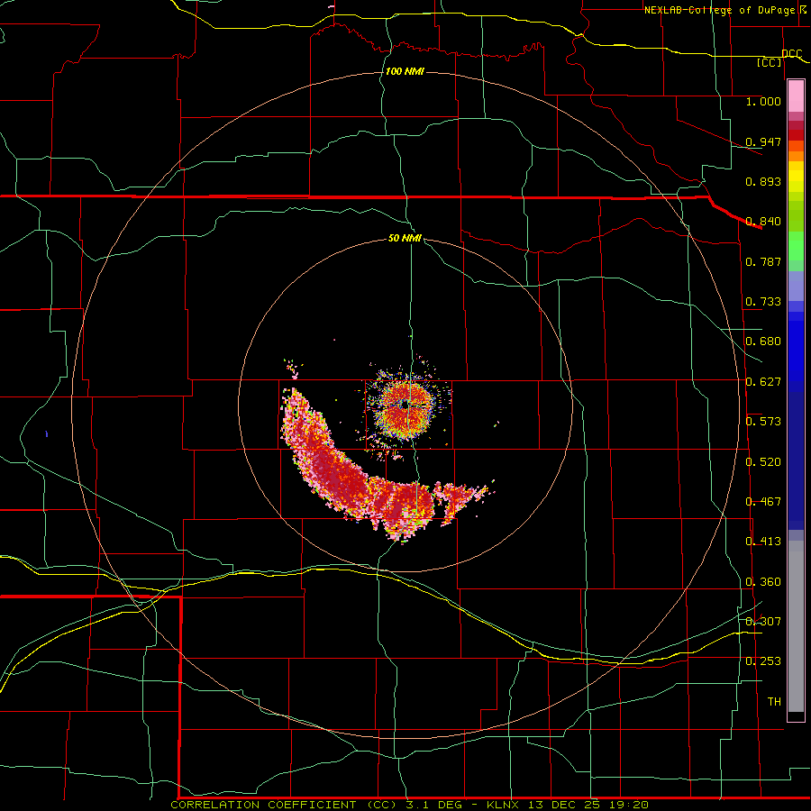This screenshot has width=811, height=811.
Task: Click the [CC] legend heading
Action: pyautogui.click(x=770, y=62)
